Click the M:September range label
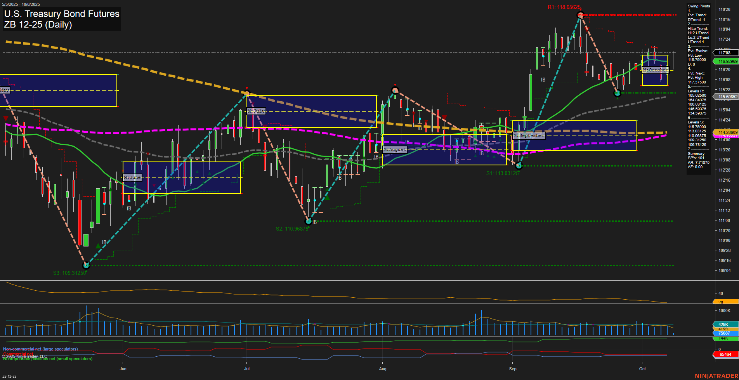739x380 pixels. pos(529,135)
